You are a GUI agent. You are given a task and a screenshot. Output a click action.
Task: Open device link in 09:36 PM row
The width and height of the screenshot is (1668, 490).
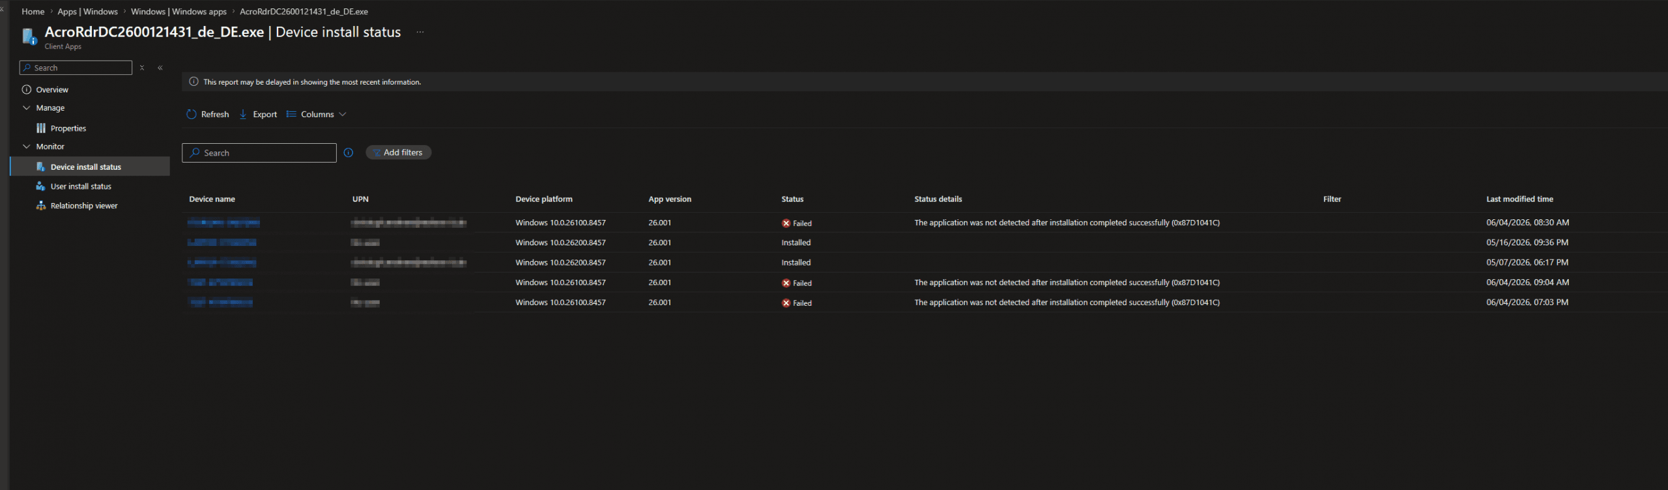click(x=222, y=243)
